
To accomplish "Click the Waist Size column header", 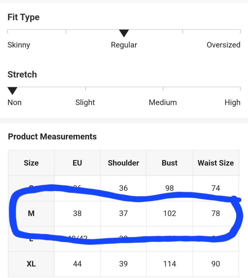I will click(216, 163).
